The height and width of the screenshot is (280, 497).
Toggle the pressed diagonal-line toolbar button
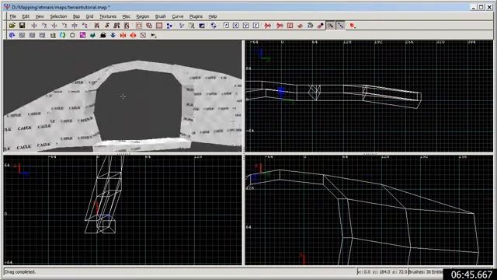[x=340, y=26]
